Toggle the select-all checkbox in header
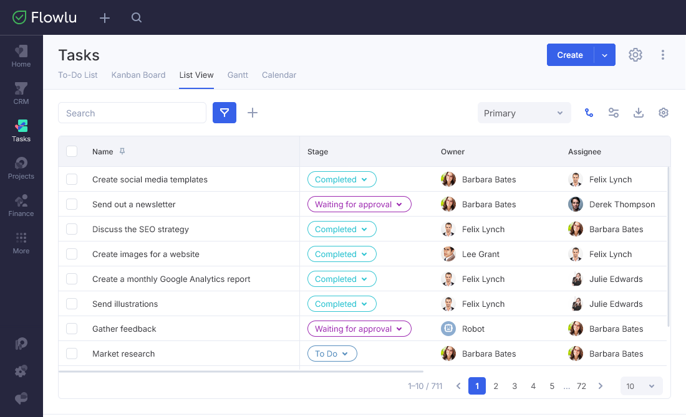This screenshot has height=417, width=686. 72,151
